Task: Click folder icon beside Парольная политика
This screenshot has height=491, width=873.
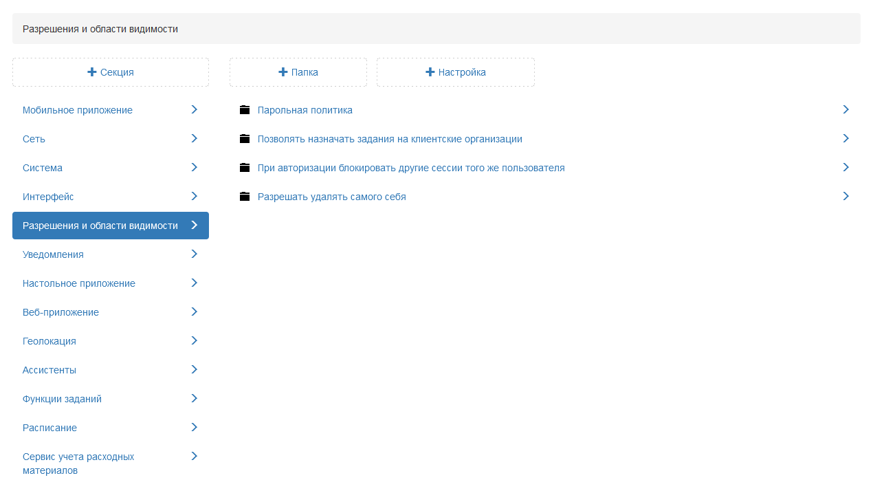Action: (x=245, y=110)
